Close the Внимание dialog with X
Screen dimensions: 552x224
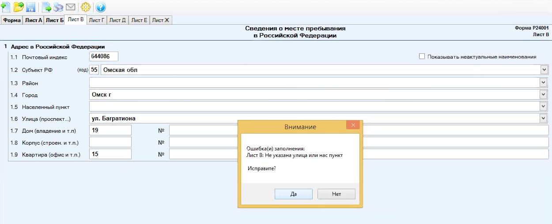[353, 126]
